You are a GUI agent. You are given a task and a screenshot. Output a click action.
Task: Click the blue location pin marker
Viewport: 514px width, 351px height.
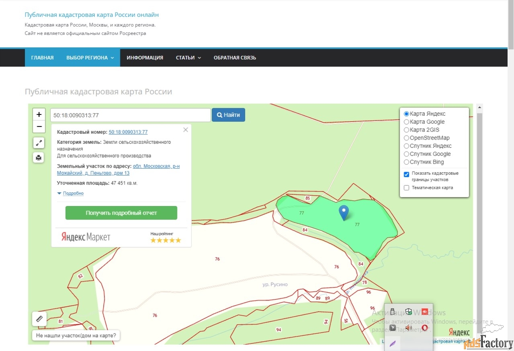[x=344, y=213]
